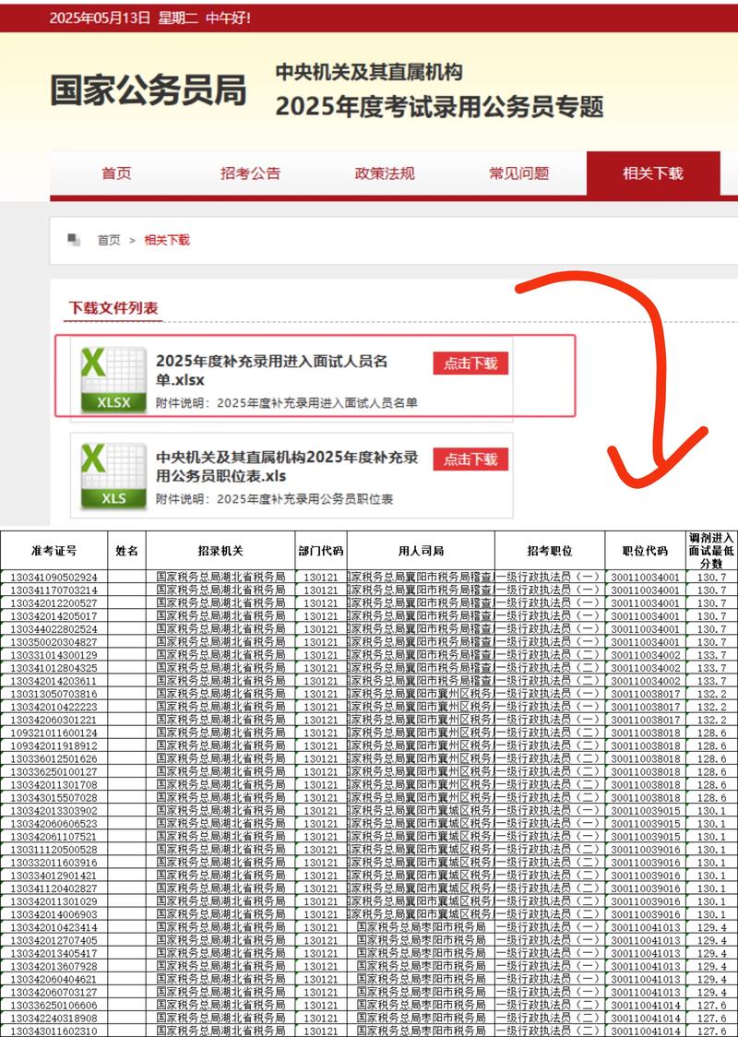Click 首页 in the breadcrumb trail
The height and width of the screenshot is (1037, 738).
click(110, 240)
